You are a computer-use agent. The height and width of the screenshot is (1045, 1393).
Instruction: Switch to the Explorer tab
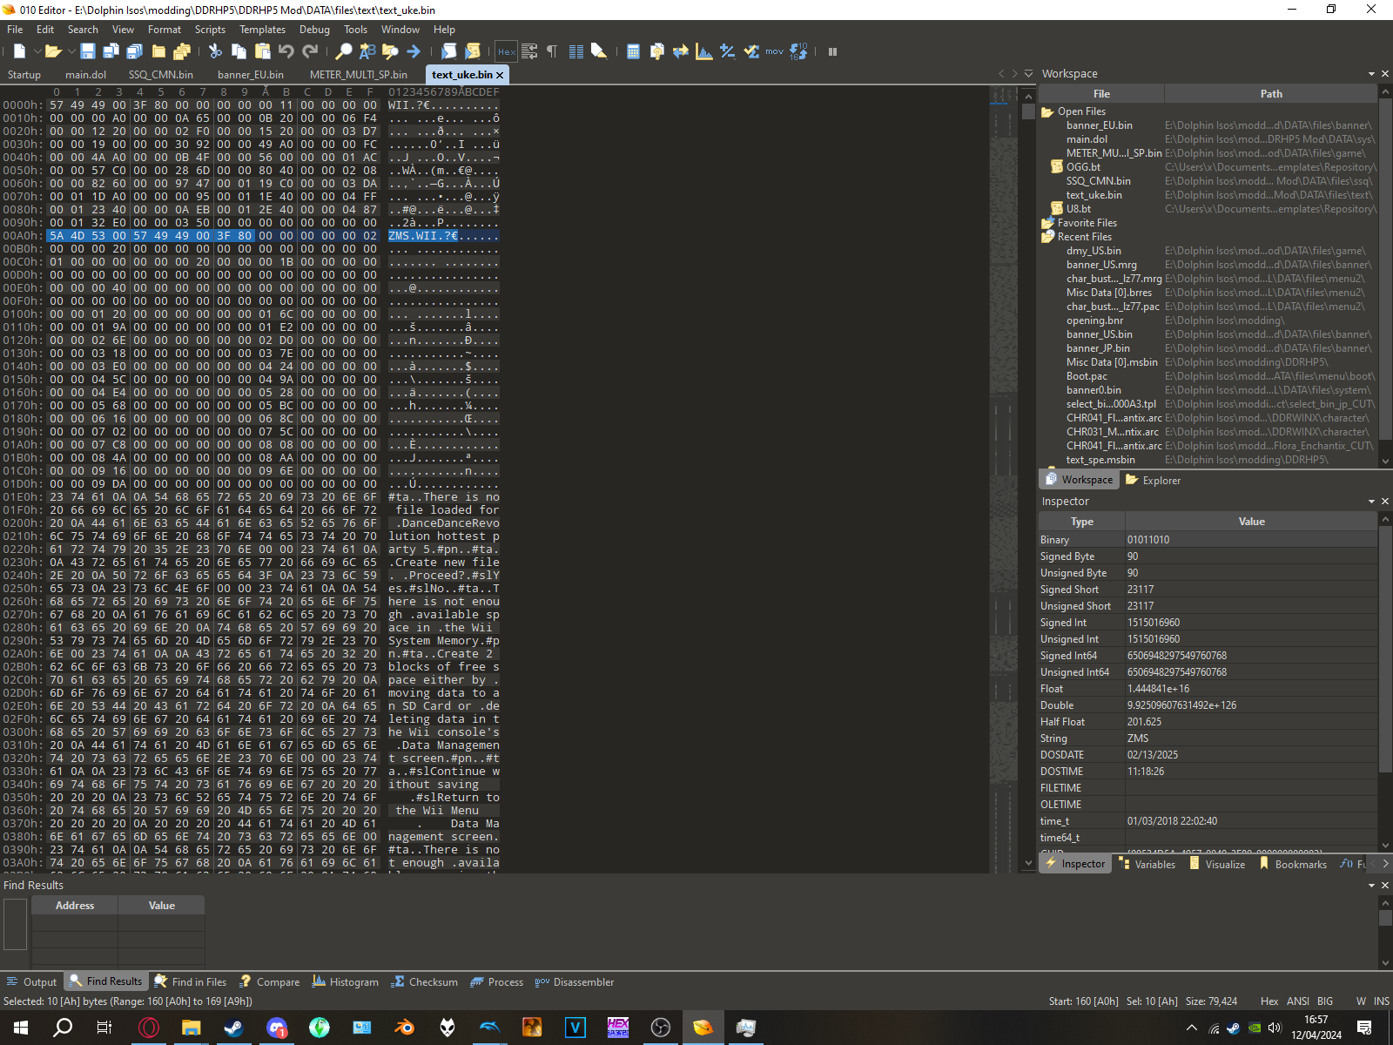pyautogui.click(x=1153, y=481)
